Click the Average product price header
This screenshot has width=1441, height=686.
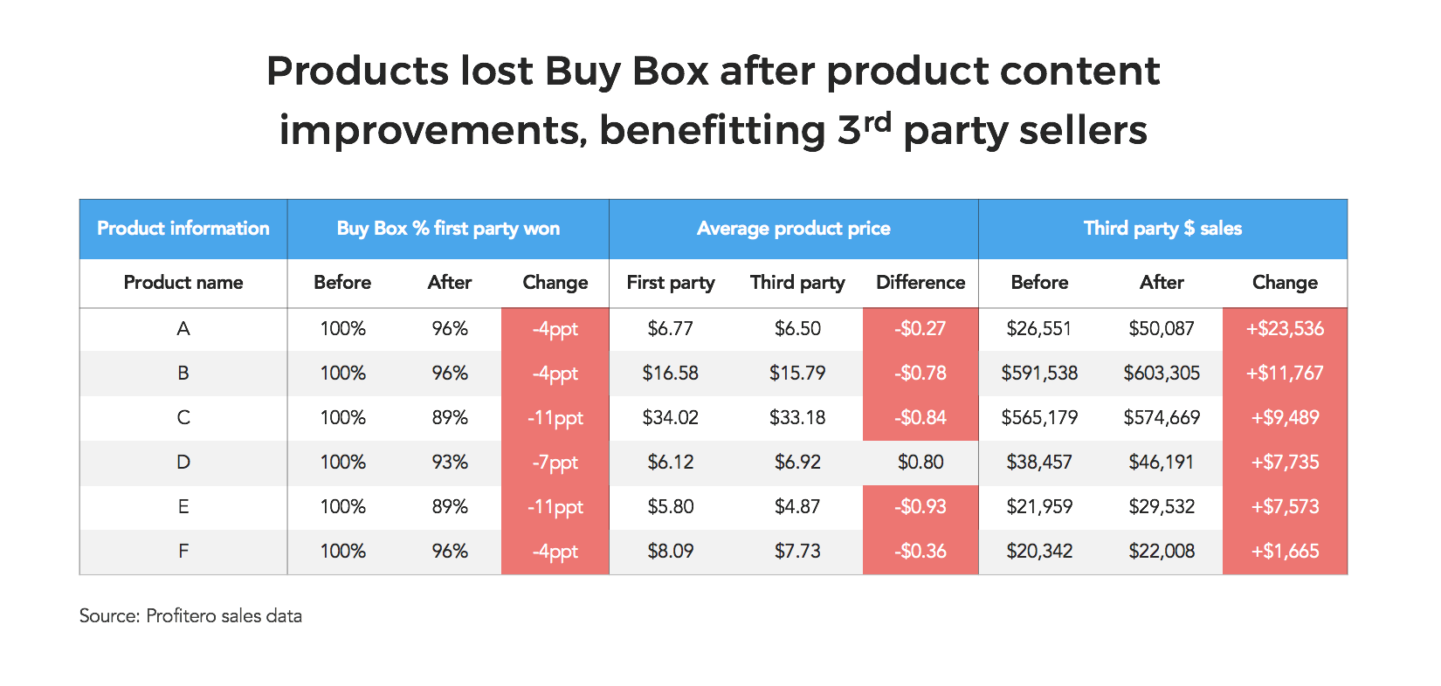[x=794, y=229]
